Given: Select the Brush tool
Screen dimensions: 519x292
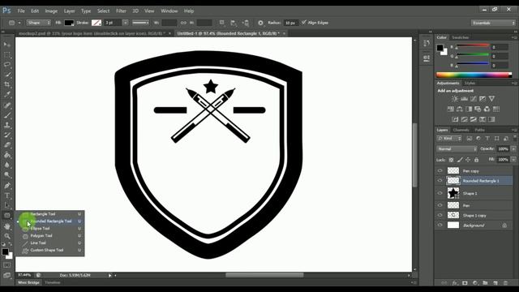Looking at the screenshot, I should click(7, 115).
